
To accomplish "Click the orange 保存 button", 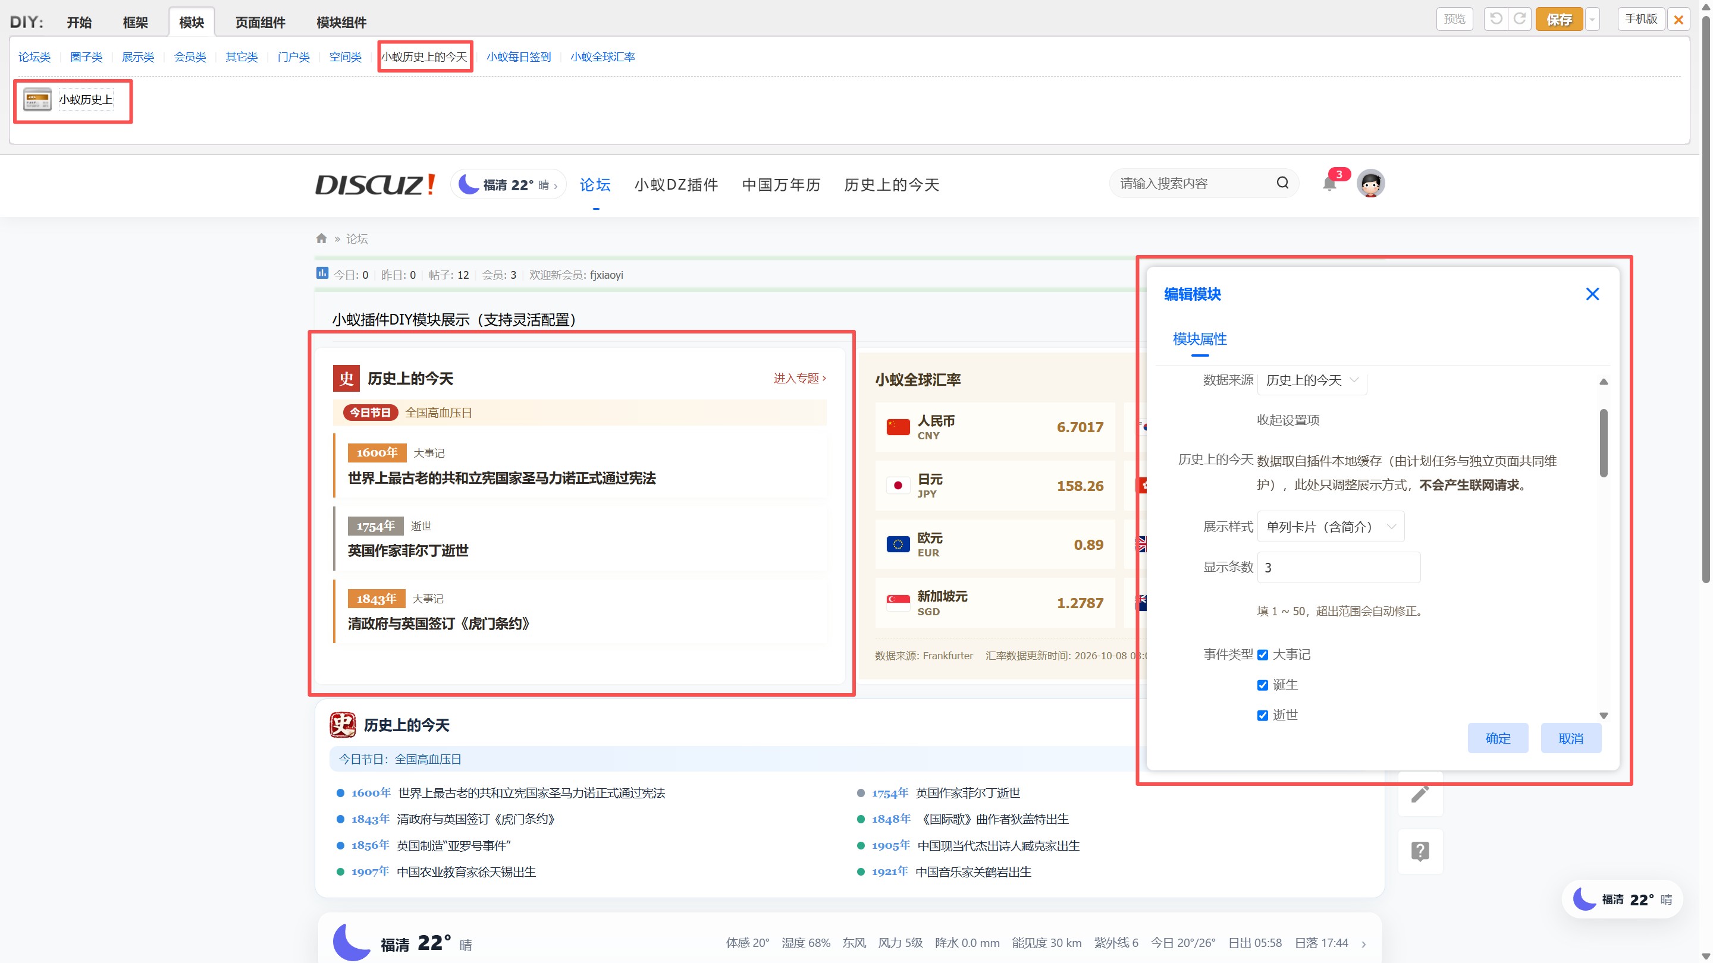I will click(1559, 19).
